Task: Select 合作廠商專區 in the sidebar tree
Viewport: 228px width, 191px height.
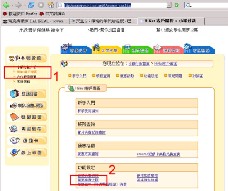Action: point(27,77)
